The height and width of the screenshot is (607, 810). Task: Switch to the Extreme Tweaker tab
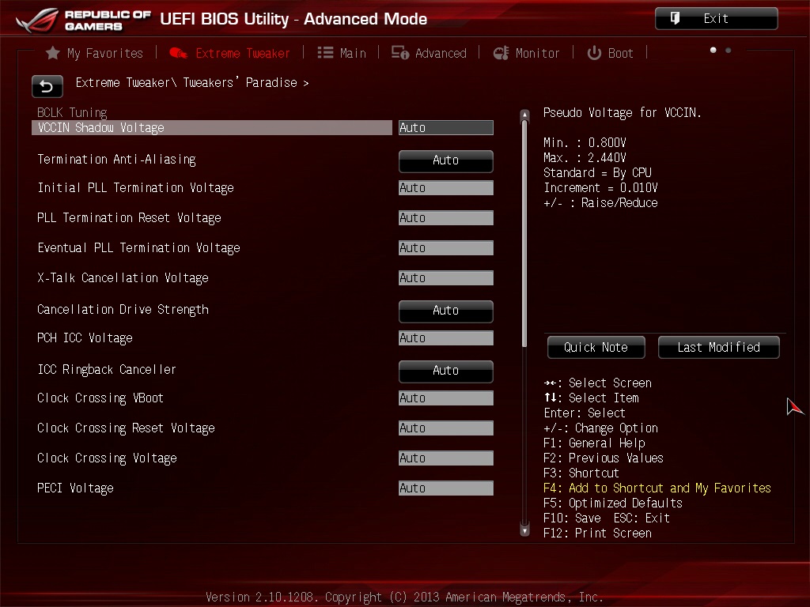pos(230,53)
